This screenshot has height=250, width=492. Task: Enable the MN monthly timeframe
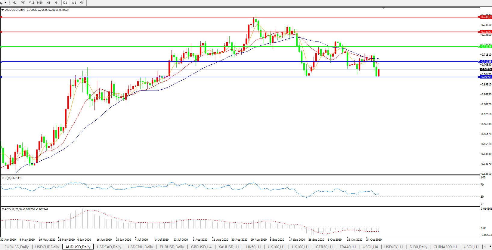[x=82, y=3]
